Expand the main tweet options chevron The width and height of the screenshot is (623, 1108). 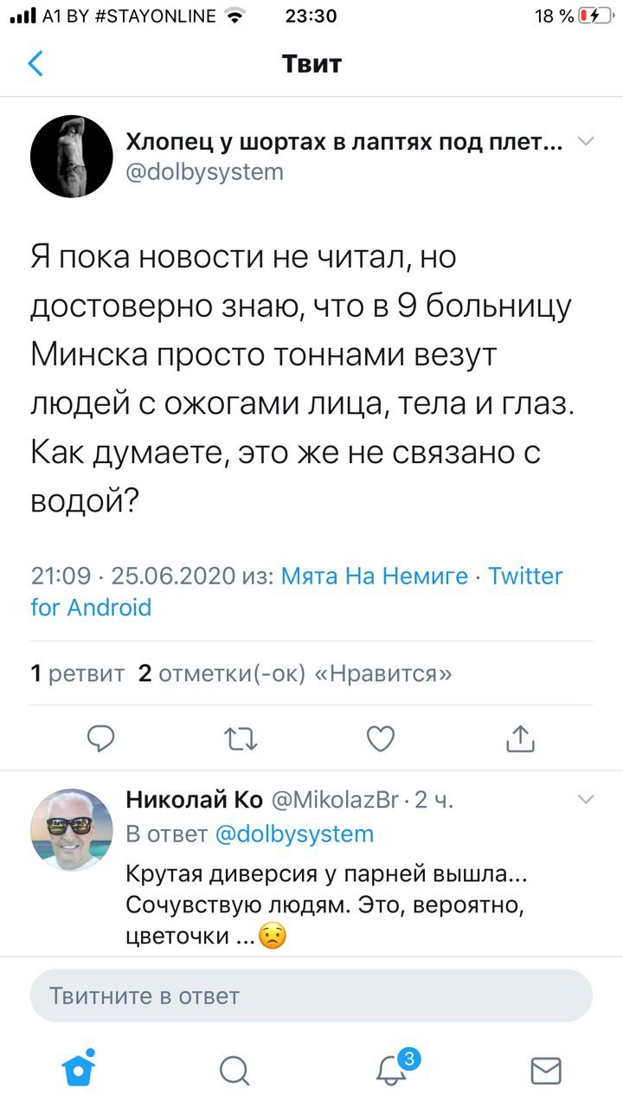pyautogui.click(x=586, y=142)
